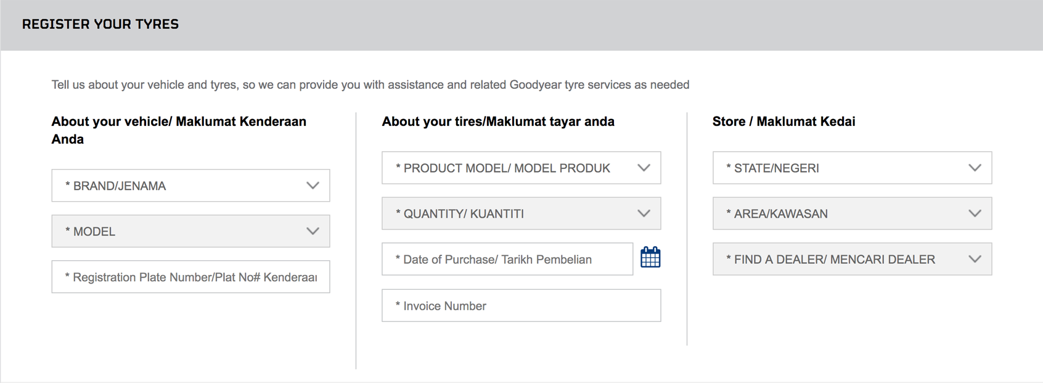The height and width of the screenshot is (383, 1043).
Task: Open the QUANTITY/ KUANTITI selector
Action: (521, 213)
